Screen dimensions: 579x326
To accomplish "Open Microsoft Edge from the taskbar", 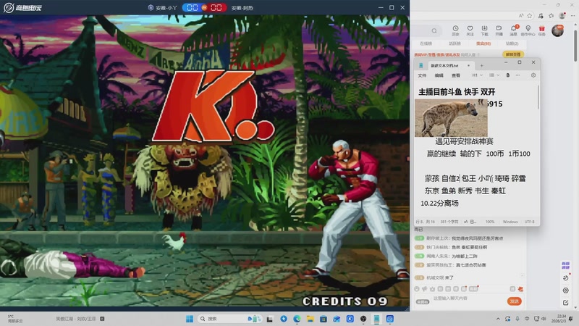I will [x=297, y=319].
